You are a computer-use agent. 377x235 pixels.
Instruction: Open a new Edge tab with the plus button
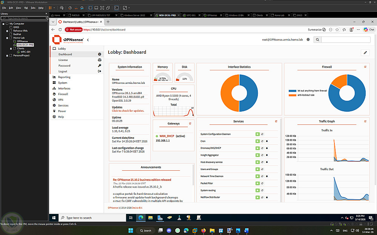point(108,22)
